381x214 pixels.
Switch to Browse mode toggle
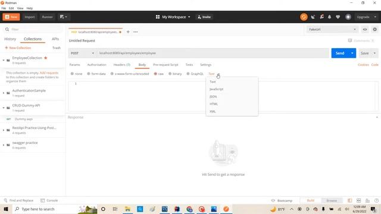[332, 200]
